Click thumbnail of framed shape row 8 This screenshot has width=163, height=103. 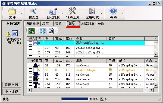(35, 84)
